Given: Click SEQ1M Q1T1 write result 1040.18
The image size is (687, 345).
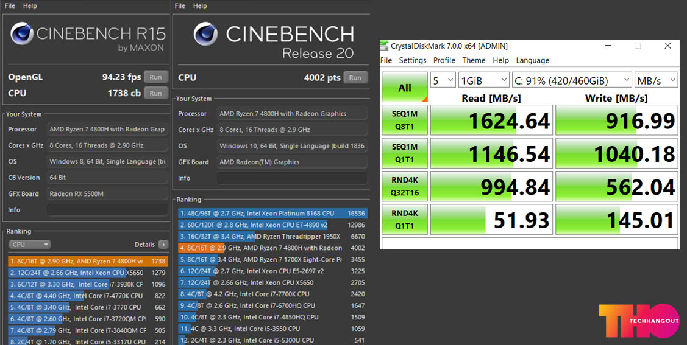Looking at the screenshot, I should [616, 153].
